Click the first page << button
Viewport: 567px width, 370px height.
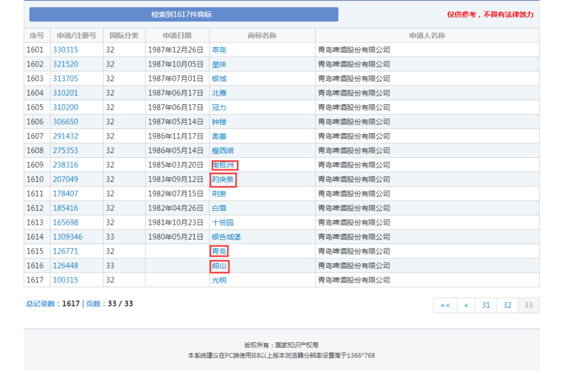tap(445, 305)
